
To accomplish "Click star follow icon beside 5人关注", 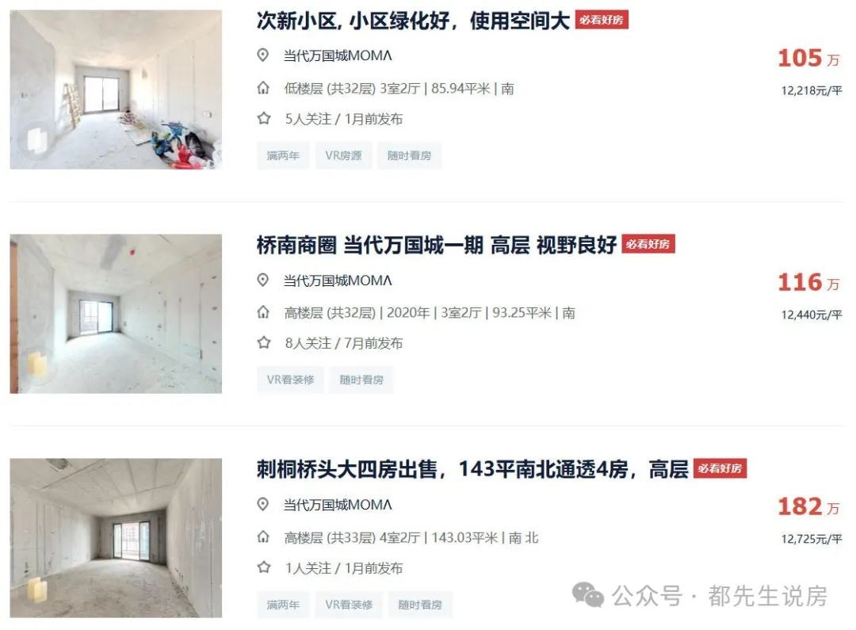I will 264,118.
